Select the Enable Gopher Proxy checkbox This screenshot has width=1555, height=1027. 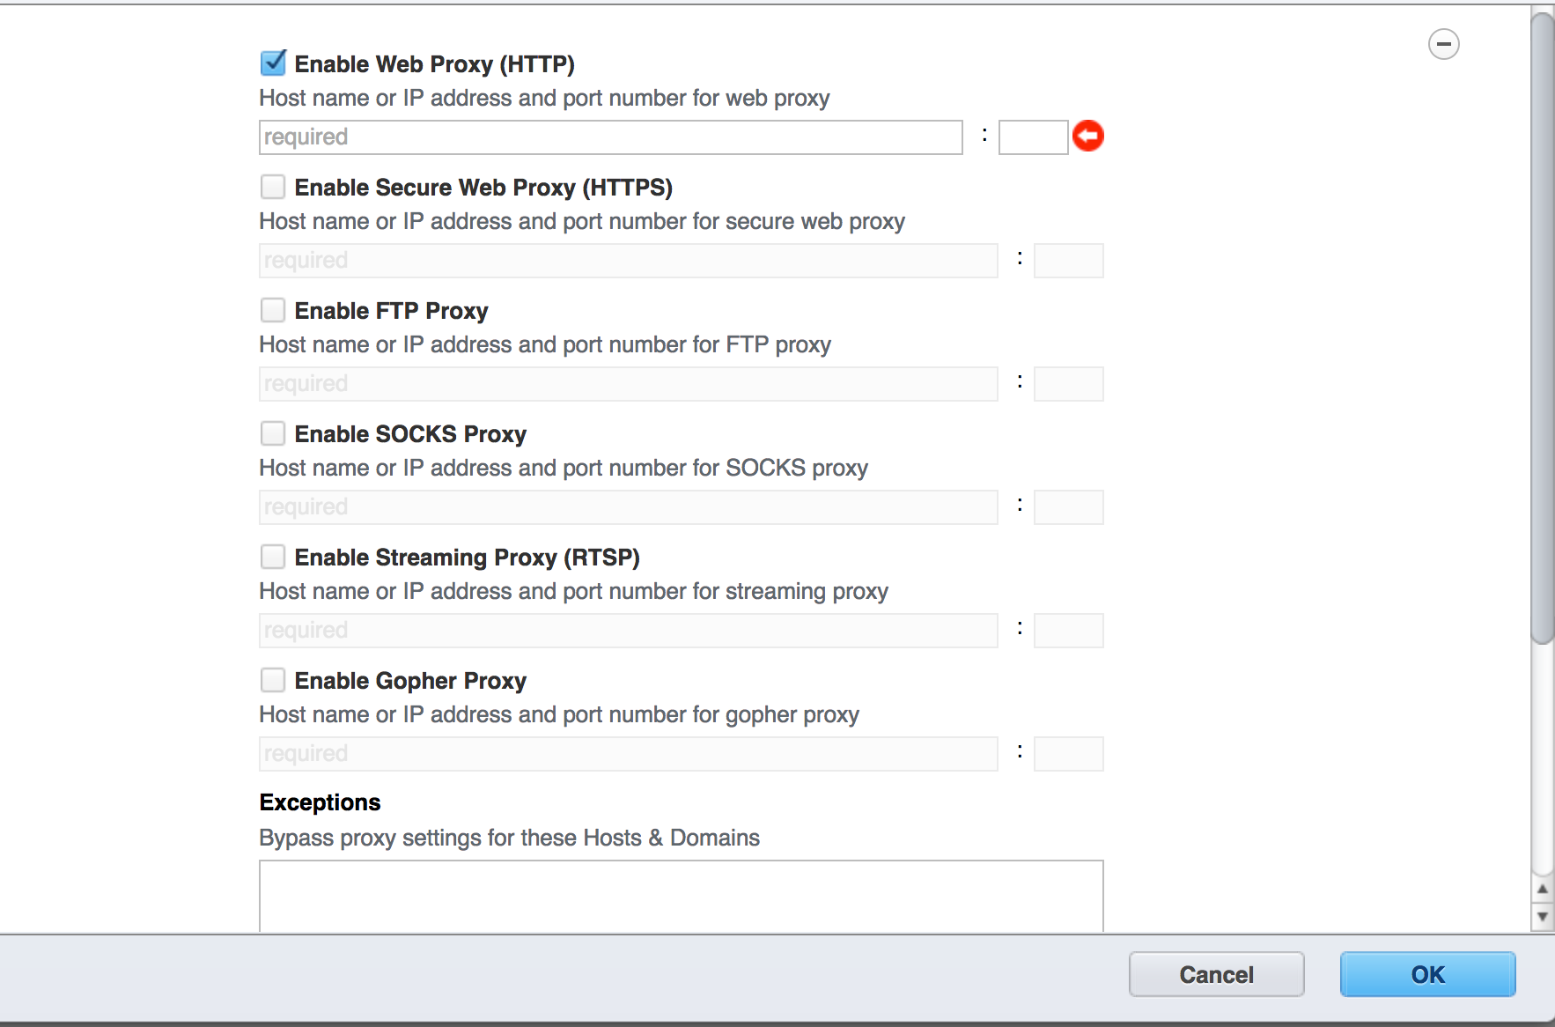(273, 680)
